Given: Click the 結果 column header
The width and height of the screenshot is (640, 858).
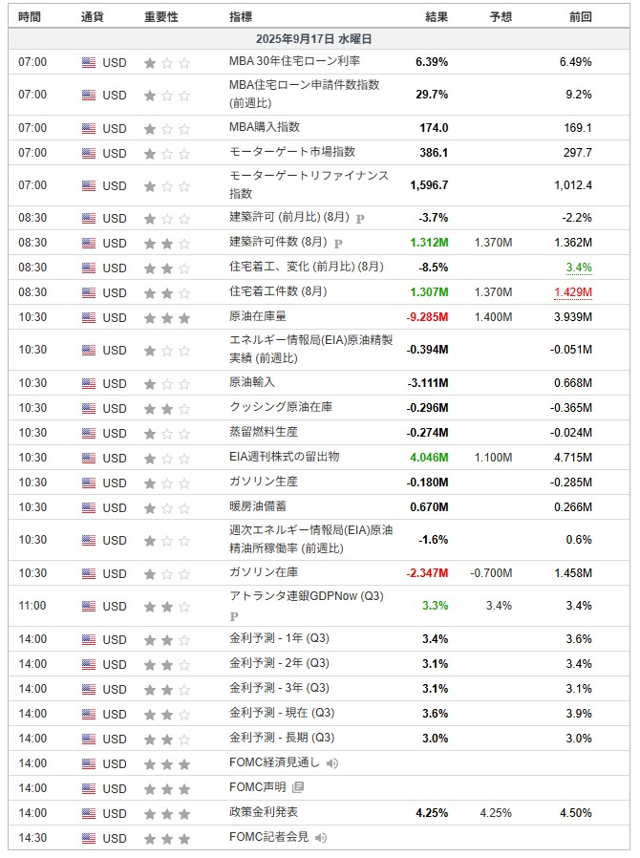Looking at the screenshot, I should pyautogui.click(x=437, y=17).
